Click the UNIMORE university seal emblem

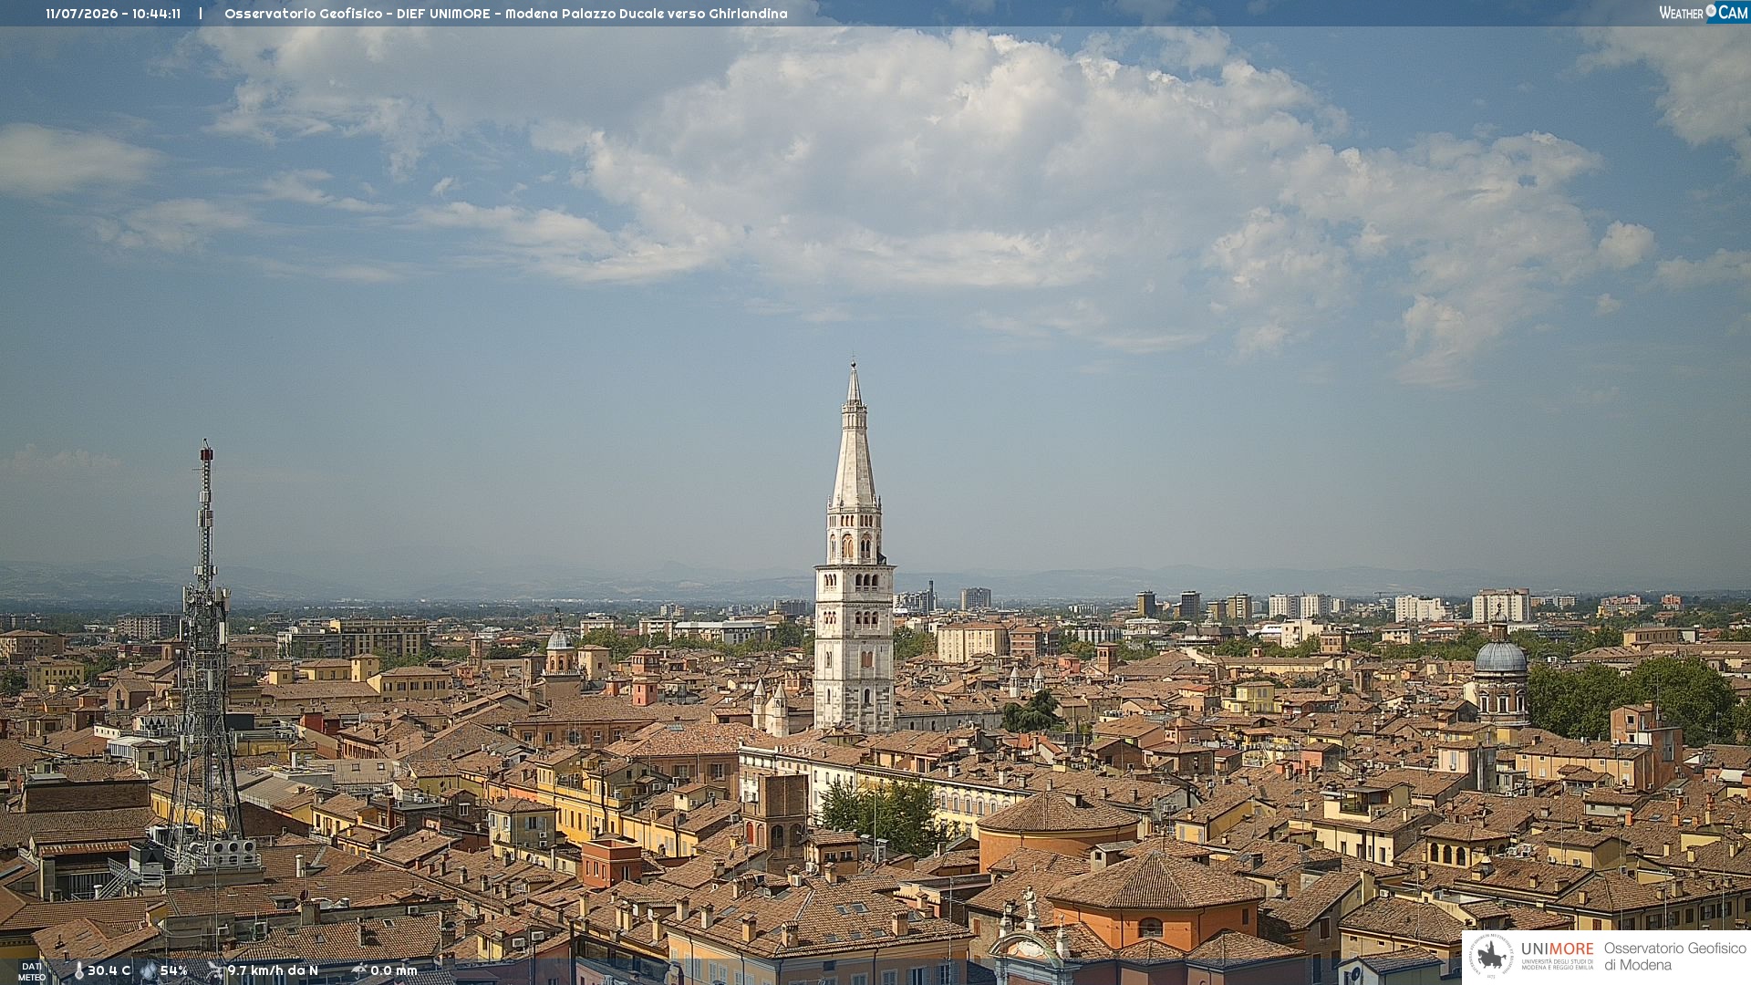[x=1492, y=956]
